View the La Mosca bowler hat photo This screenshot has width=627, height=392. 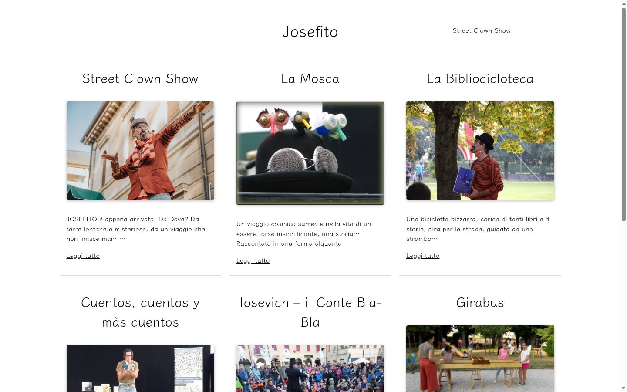point(310,153)
